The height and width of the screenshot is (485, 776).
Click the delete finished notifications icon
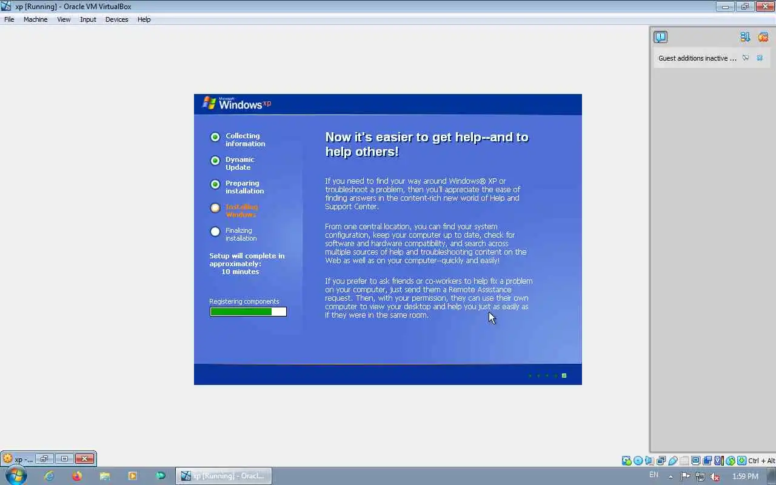[x=763, y=37]
